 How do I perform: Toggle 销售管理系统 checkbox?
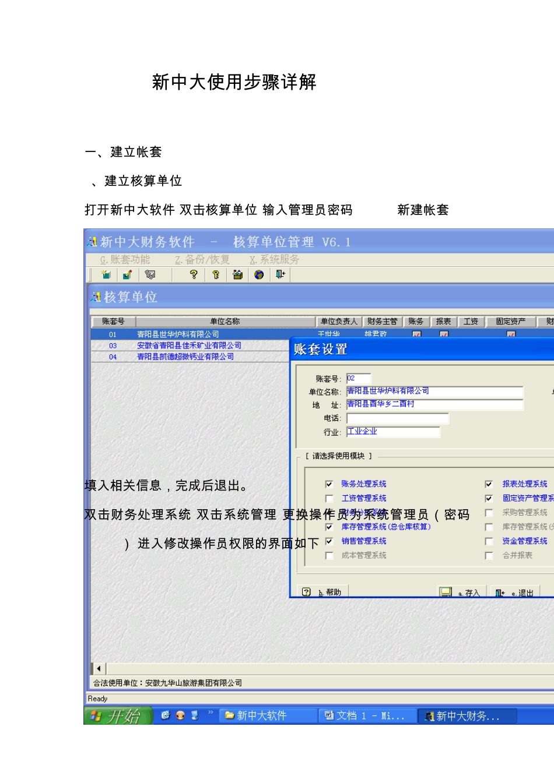click(329, 541)
